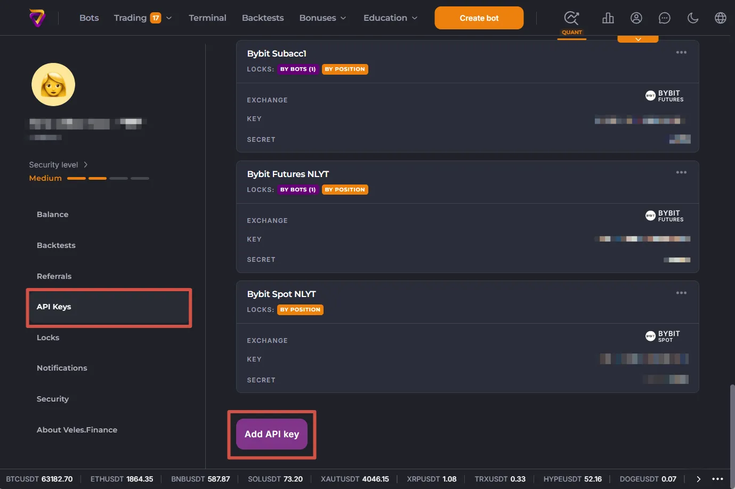This screenshot has height=489, width=735.
Task: Toggle dark mode moon icon
Action: [x=692, y=18]
